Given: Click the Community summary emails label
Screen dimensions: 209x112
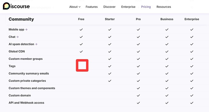Looking at the screenshot, I should tap(29, 73).
